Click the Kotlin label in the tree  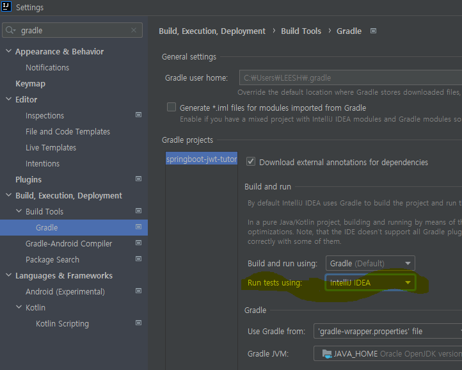(35, 307)
